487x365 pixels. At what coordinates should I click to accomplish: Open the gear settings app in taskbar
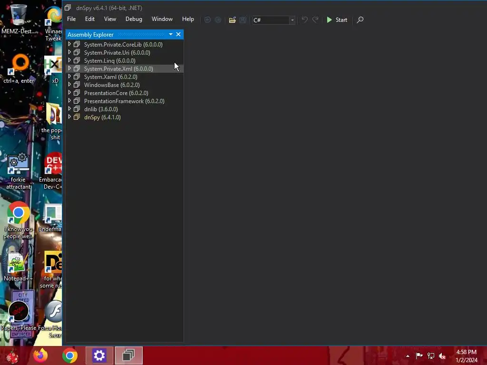[x=99, y=355]
